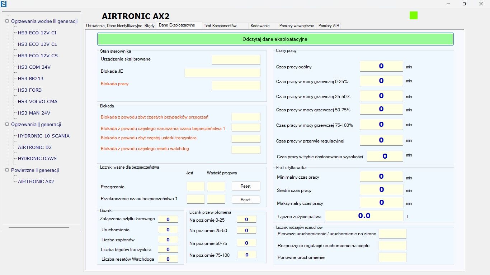Viewport: 490px width, 275px height.
Task: Select HS3 ECO 12V CS tree item
Action: point(38,56)
